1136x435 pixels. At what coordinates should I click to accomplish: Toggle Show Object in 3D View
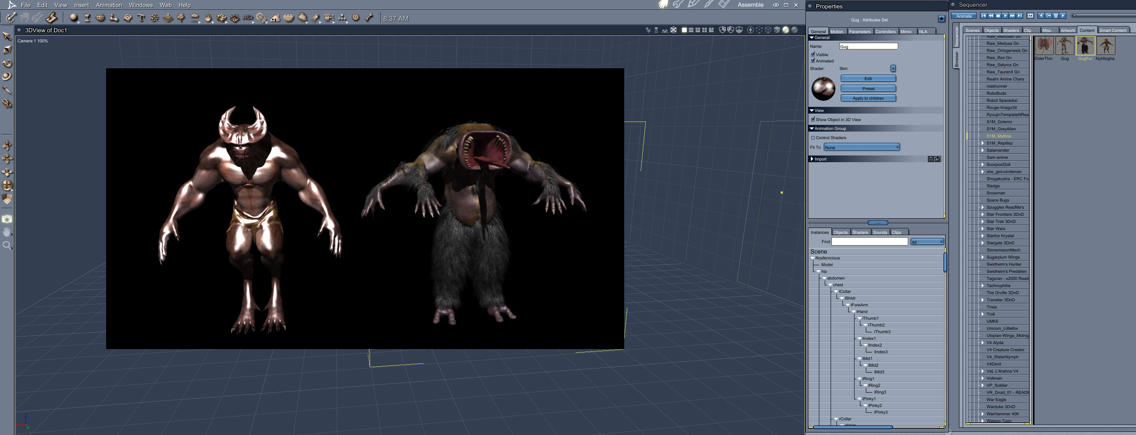tap(813, 119)
